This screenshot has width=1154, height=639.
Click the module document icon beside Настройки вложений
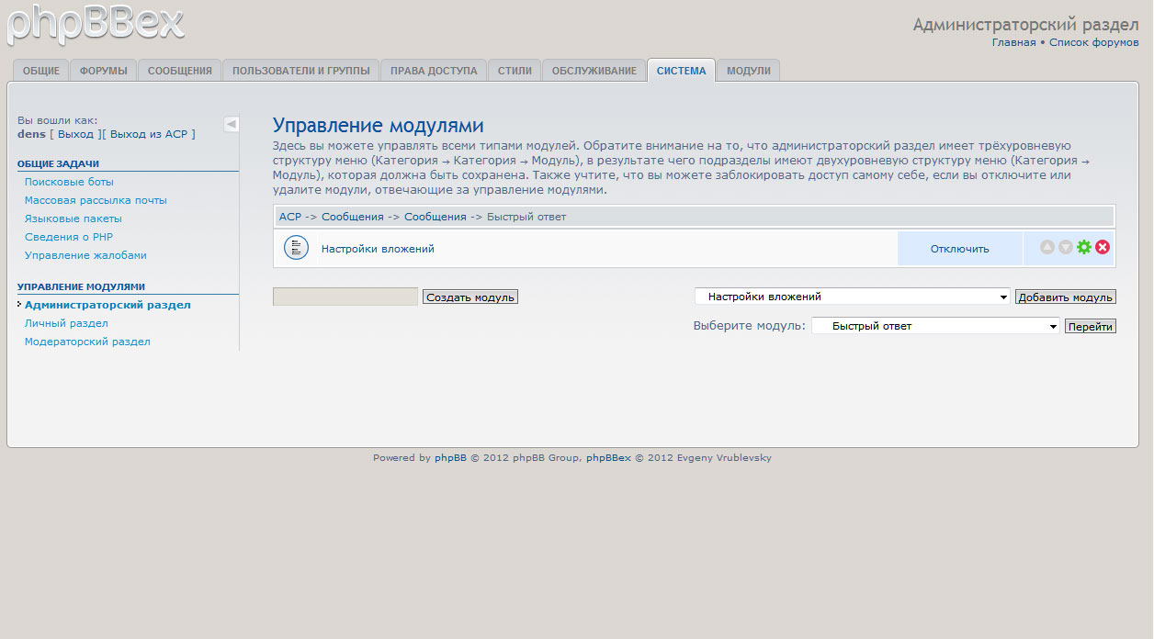pos(296,248)
